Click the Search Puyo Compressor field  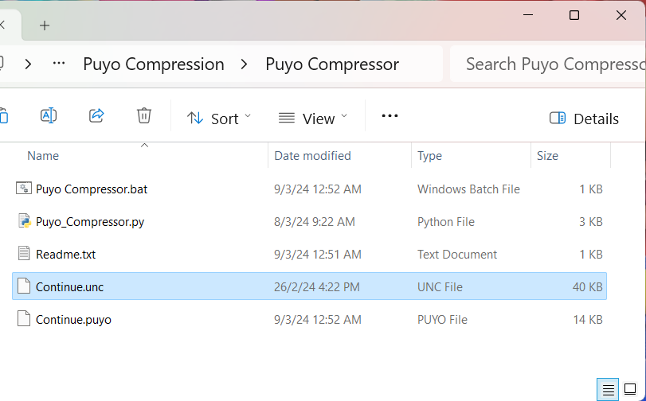[548, 64]
